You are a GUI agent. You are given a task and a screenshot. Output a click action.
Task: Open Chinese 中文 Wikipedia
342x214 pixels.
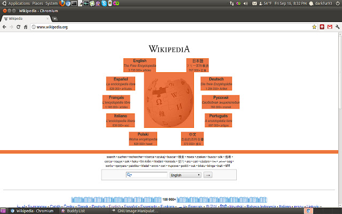[192, 139]
